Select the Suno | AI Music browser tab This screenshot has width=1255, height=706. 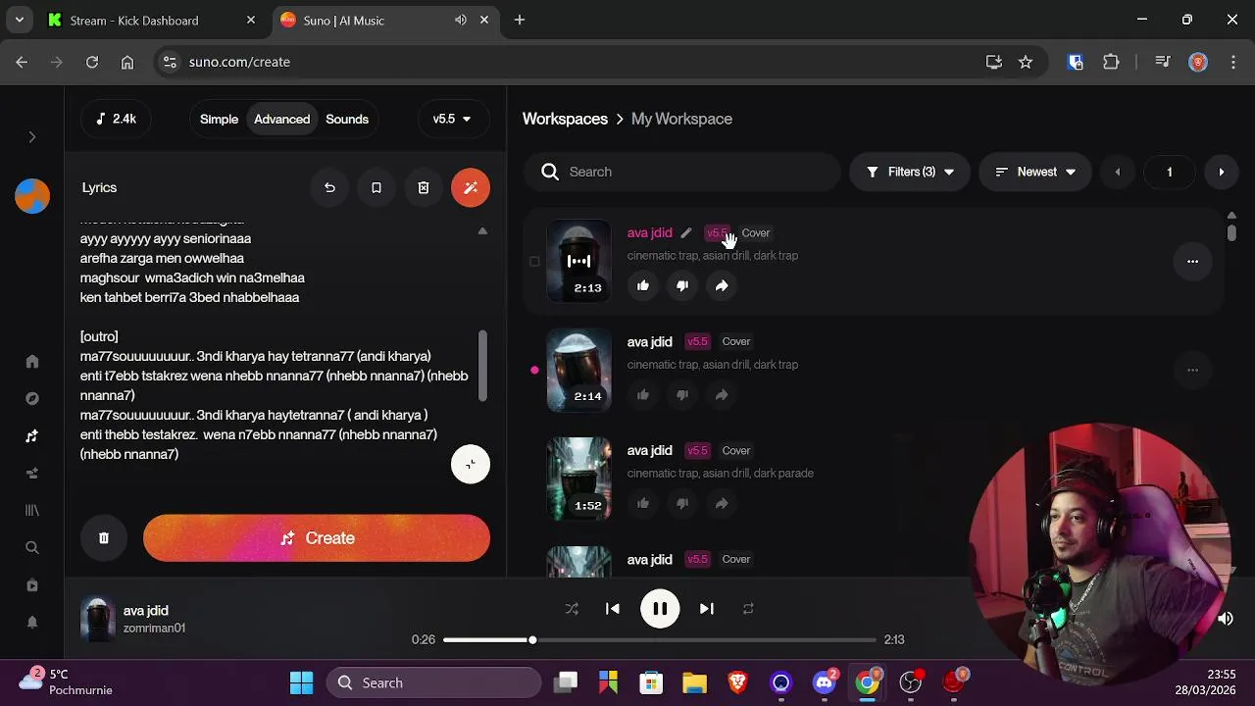(384, 20)
